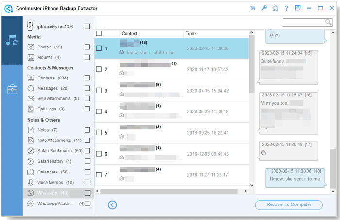Click the Coolmuster app logo
Image resolution: width=340 pixels, height=220 pixels.
(9, 9)
